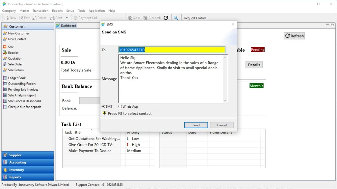337x189 pixels.
Task: Open Sale Return in sidebar
Action: (x=16, y=70)
